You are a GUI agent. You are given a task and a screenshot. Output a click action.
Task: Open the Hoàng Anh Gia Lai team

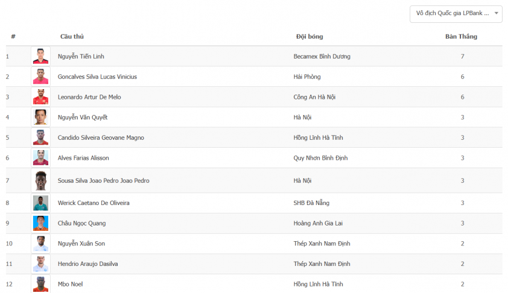[x=318, y=224]
